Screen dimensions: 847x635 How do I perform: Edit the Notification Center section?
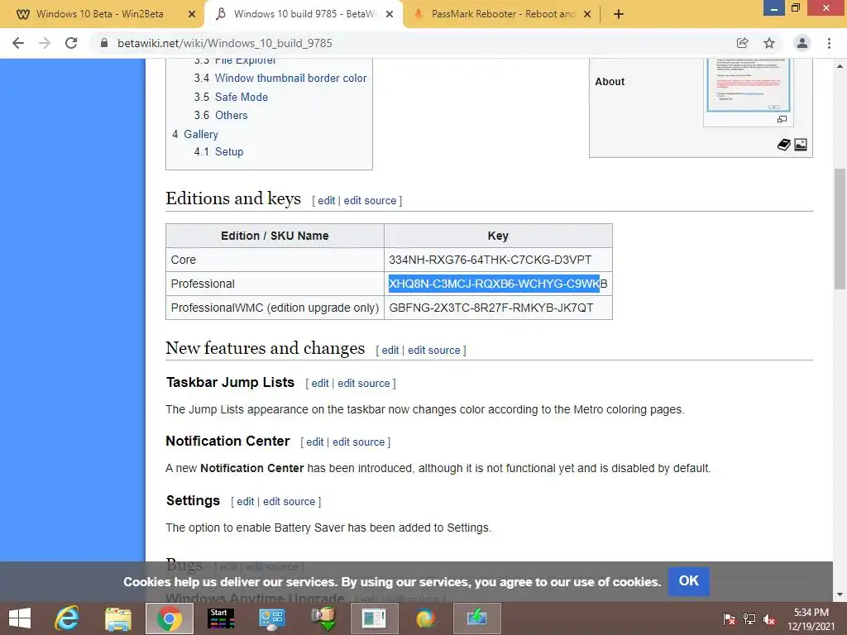tap(315, 442)
